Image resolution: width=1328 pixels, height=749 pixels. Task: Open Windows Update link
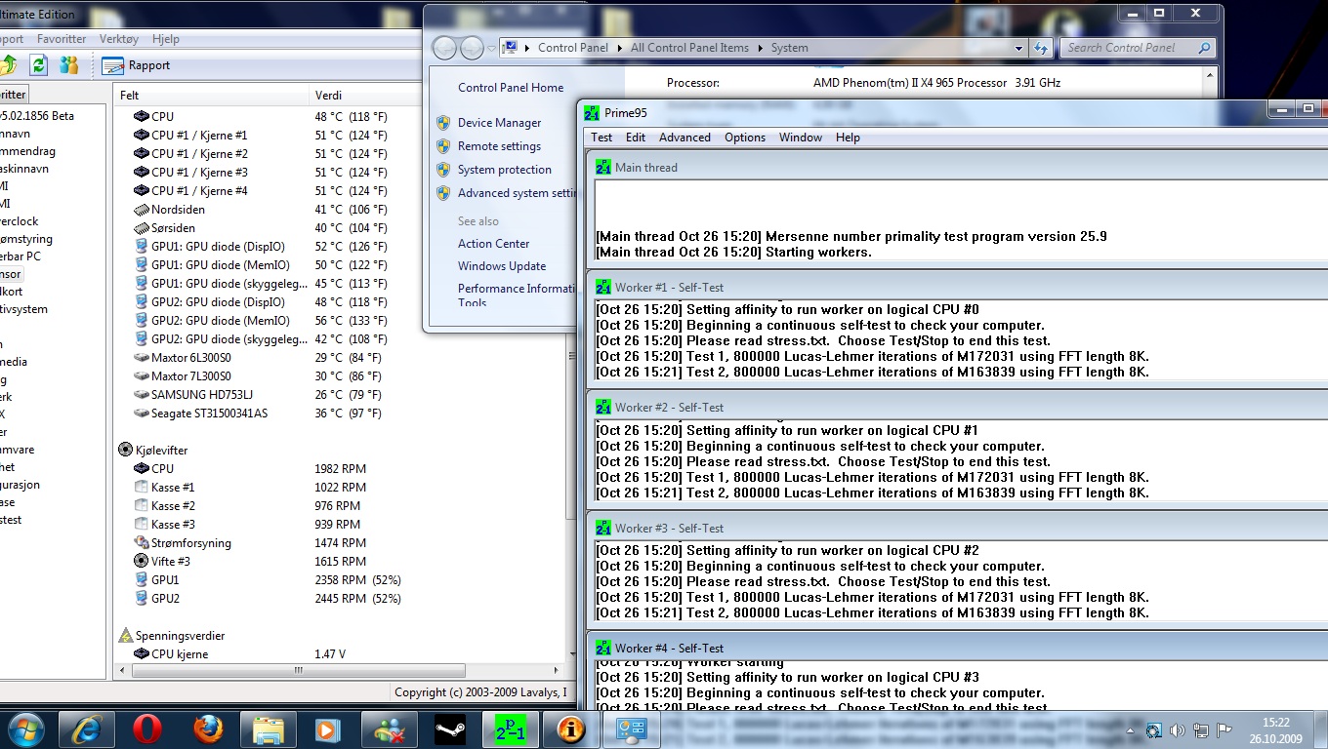point(502,266)
